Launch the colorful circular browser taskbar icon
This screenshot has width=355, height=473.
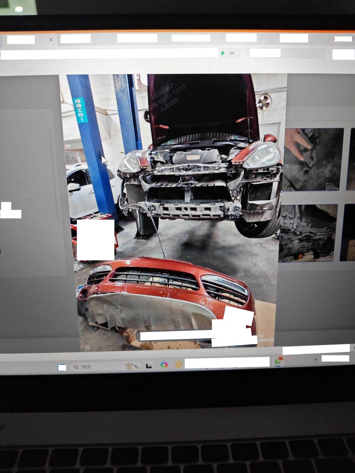[x=164, y=365]
